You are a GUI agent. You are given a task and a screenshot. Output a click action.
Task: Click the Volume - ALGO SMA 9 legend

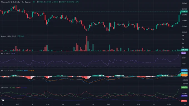click(8, 36)
